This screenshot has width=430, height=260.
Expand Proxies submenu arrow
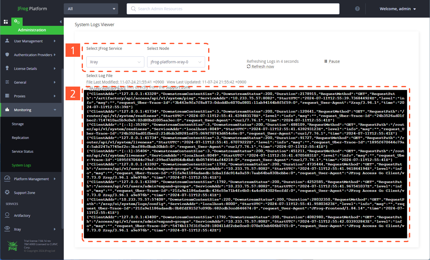(x=55, y=96)
